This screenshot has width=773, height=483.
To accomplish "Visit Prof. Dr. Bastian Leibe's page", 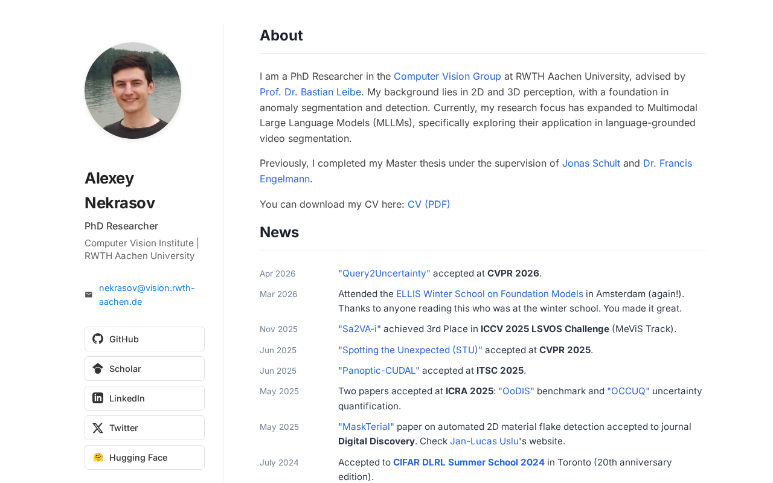I will [x=310, y=92].
